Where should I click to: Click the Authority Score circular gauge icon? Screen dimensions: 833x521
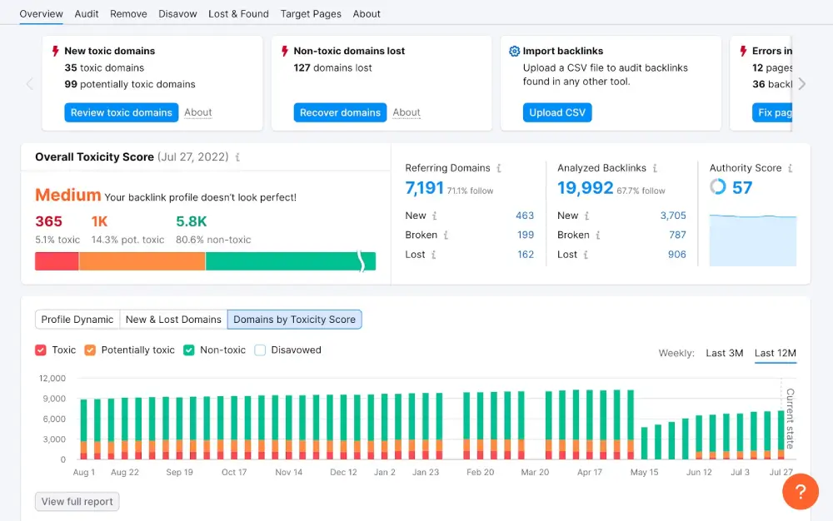point(718,187)
